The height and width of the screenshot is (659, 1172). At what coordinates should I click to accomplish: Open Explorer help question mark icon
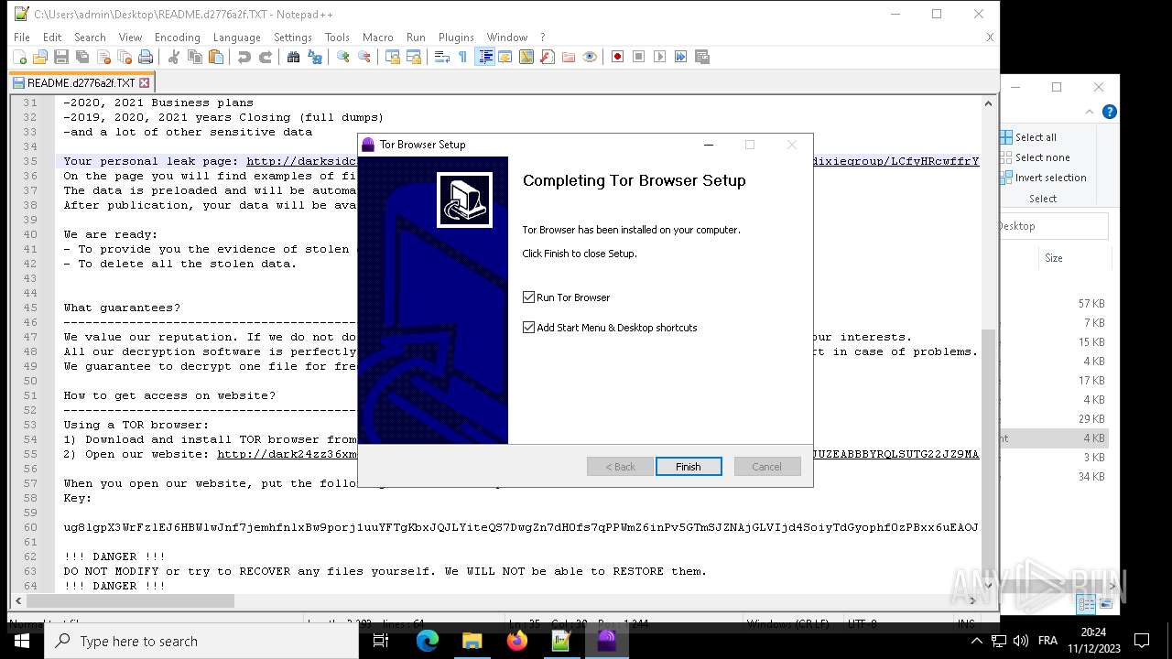(x=1110, y=112)
